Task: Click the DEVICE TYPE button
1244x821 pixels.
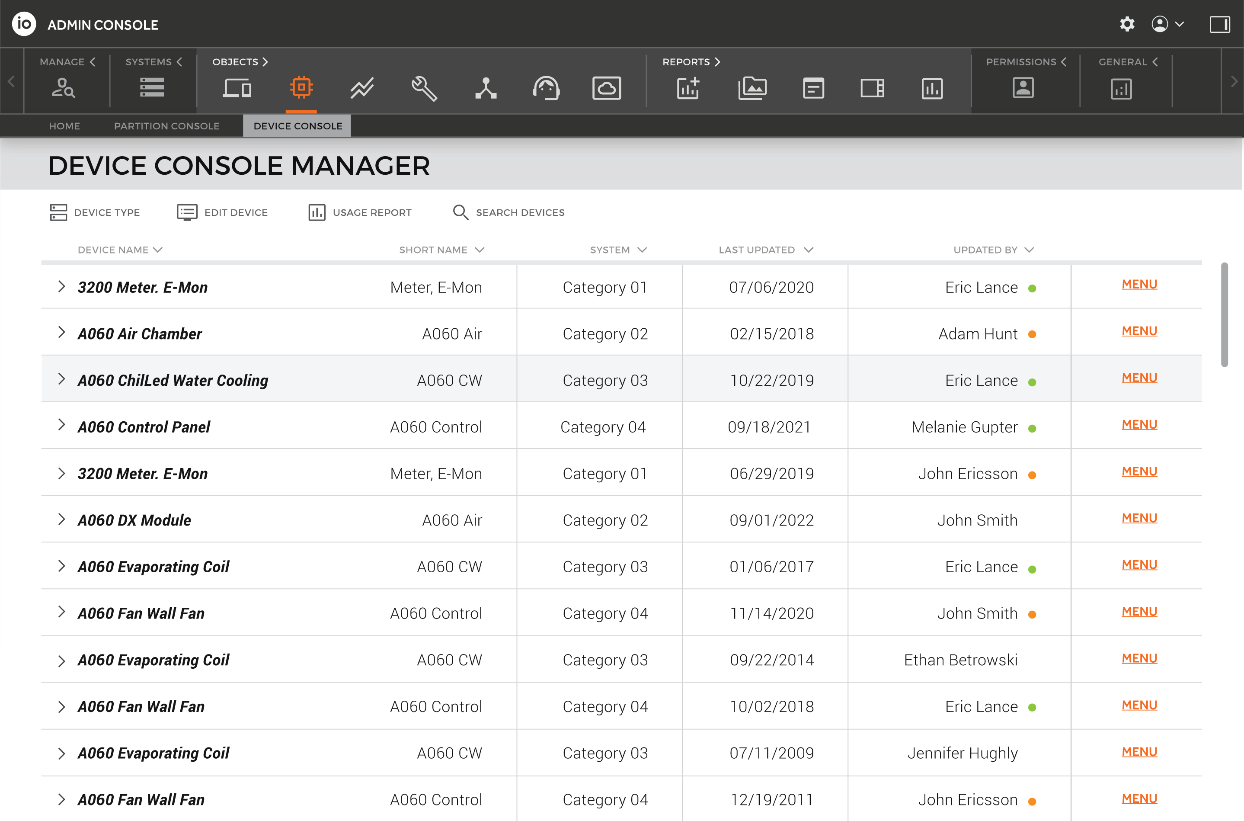Action: (95, 212)
